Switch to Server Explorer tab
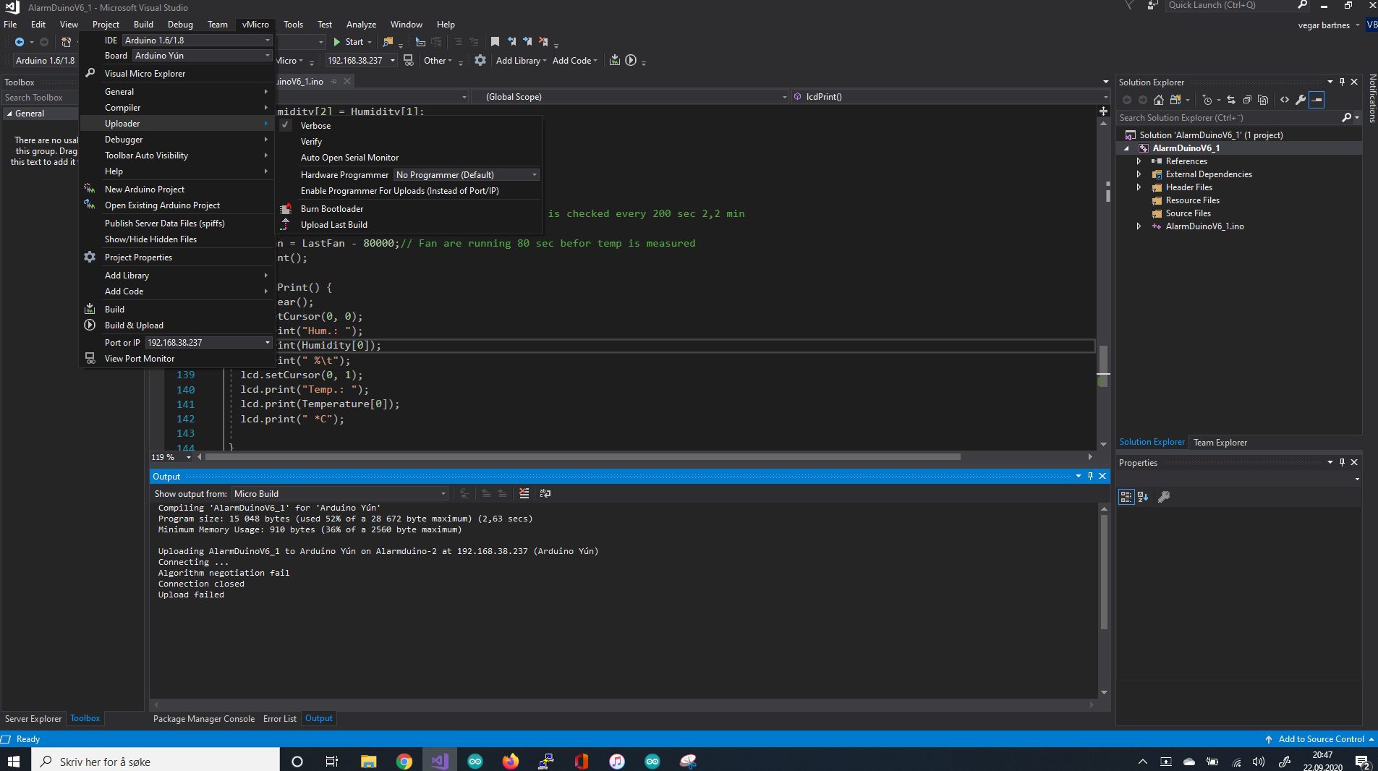 click(x=33, y=719)
